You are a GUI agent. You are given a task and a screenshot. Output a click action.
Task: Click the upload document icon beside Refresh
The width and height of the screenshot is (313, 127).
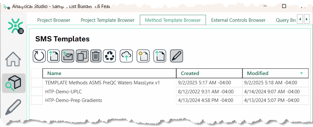(x=53, y=56)
